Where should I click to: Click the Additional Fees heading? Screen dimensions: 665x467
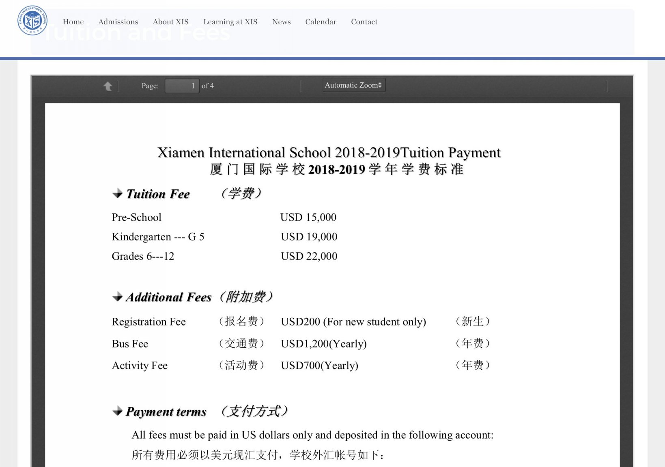(x=169, y=298)
